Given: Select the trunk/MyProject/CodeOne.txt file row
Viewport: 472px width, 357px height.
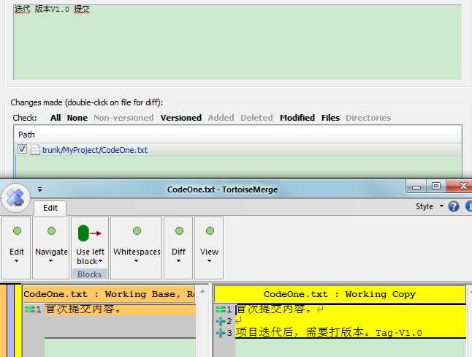Looking at the screenshot, I should click(237, 150).
